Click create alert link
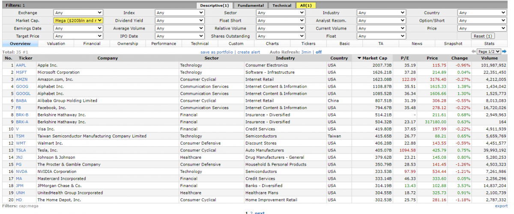The height and width of the screenshot is (214, 514). point(249,52)
